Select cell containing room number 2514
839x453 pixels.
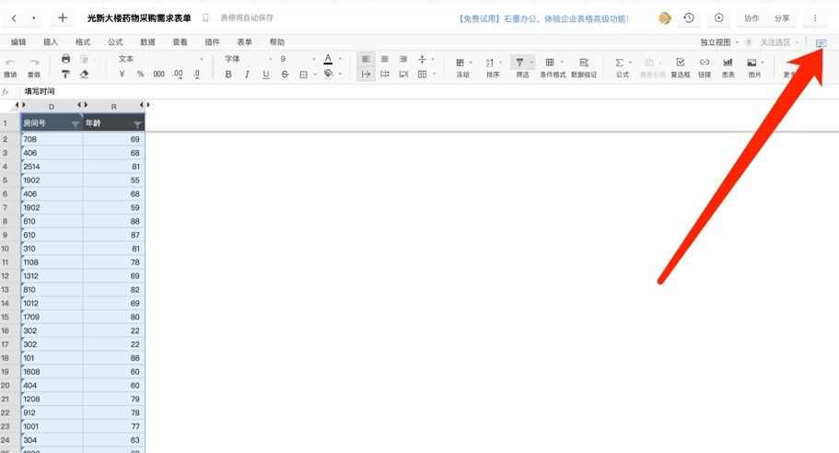click(52, 167)
